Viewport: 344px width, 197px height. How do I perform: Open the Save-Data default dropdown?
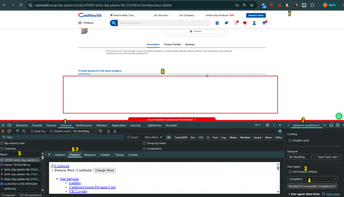click(x=328, y=157)
